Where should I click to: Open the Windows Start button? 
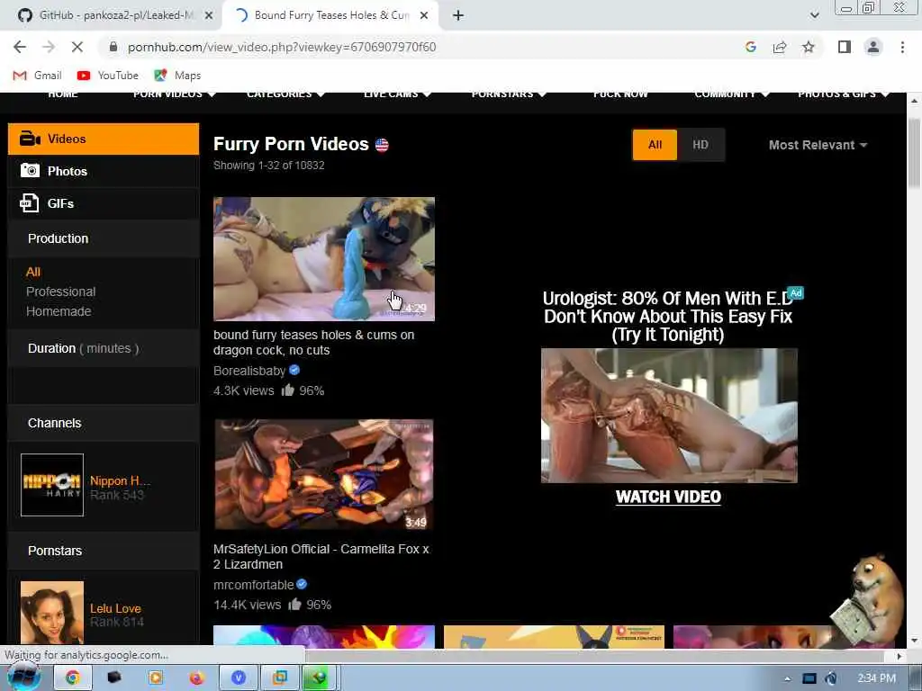point(23,678)
